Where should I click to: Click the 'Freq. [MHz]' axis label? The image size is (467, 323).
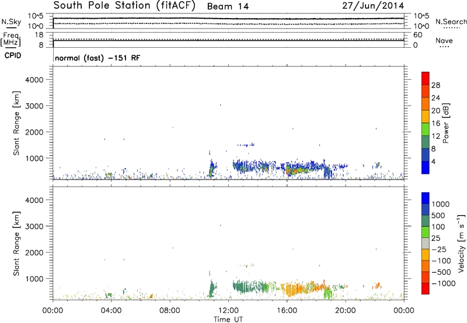11,39
